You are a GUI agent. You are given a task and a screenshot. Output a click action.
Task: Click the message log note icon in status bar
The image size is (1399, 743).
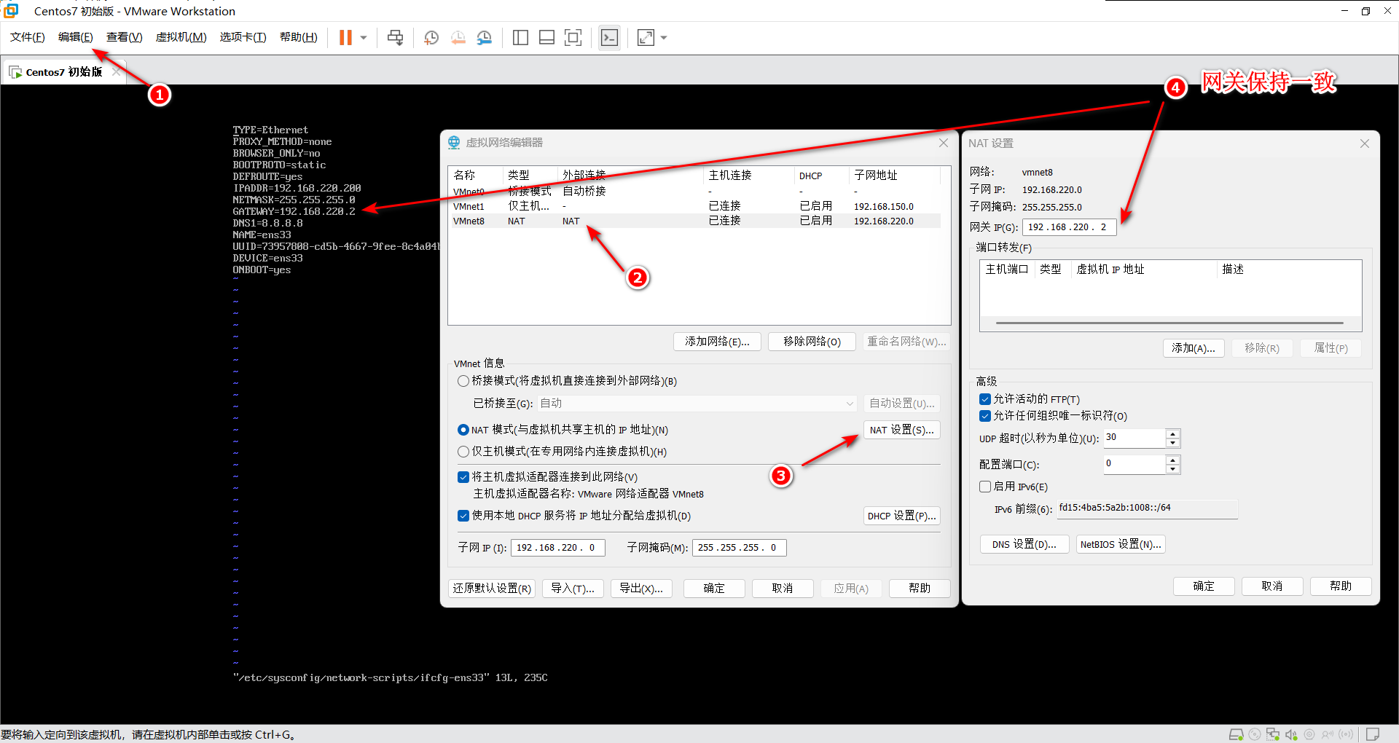coord(1373,734)
